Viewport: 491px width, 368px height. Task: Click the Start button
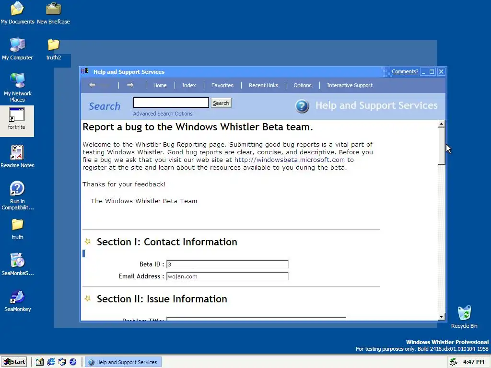pos(14,362)
